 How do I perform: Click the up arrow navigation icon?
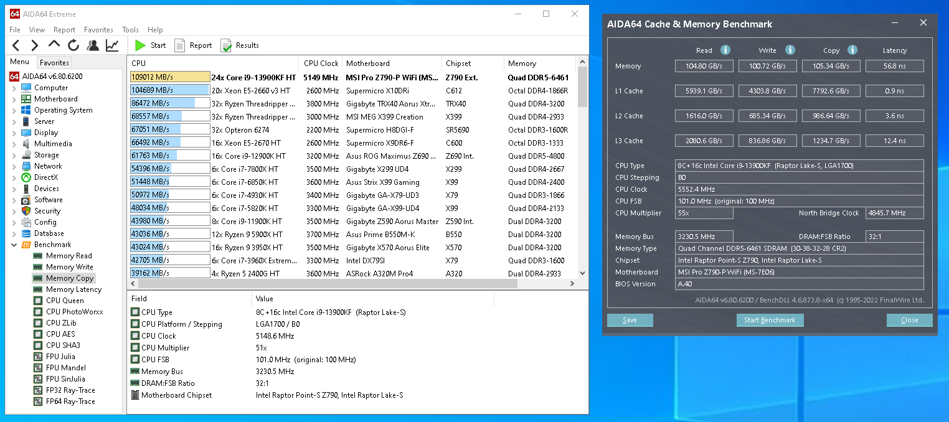[x=54, y=45]
